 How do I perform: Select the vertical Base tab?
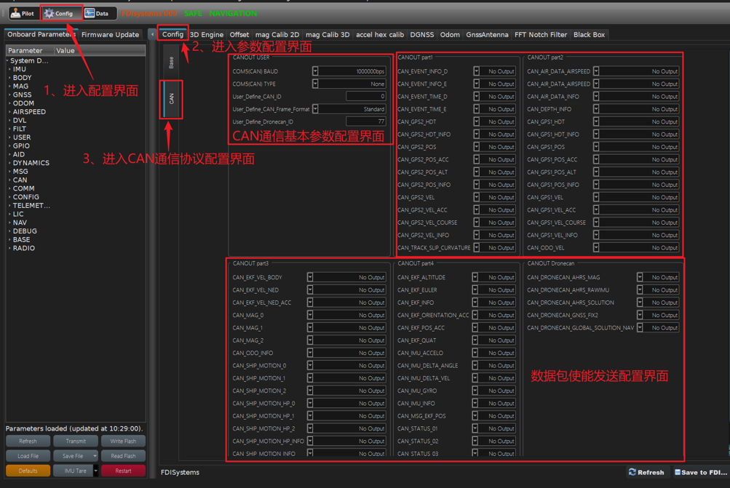pyautogui.click(x=171, y=63)
